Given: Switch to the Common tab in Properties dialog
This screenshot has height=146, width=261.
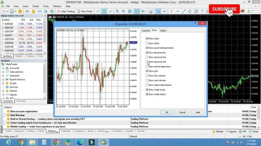Looking at the screenshot, I should click(146, 31).
